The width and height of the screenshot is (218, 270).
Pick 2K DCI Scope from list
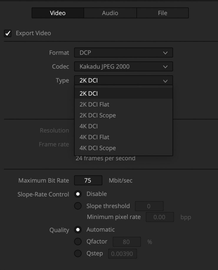(x=123, y=115)
